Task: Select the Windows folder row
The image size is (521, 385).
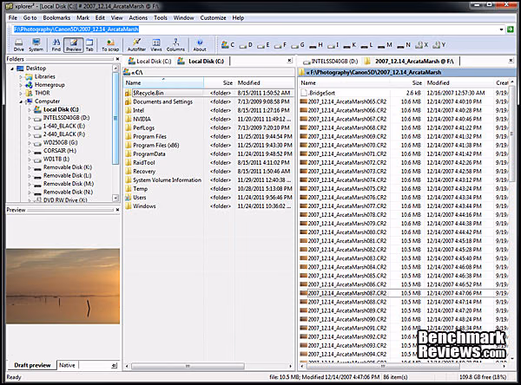Action: tap(209, 206)
